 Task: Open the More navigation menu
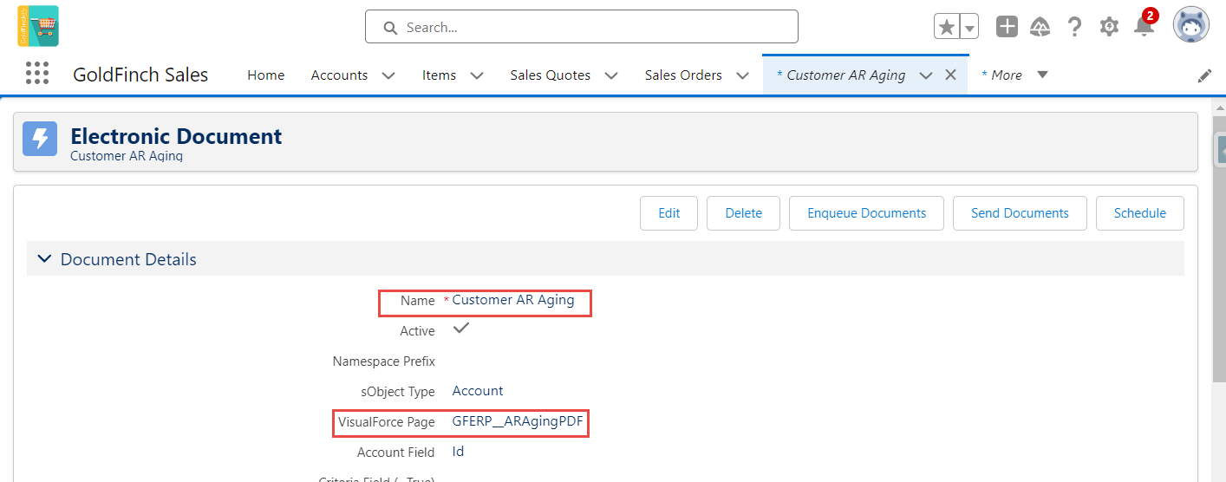pyautogui.click(x=1014, y=75)
